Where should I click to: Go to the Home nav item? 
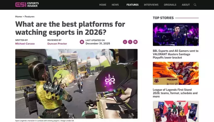pos(103,5)
